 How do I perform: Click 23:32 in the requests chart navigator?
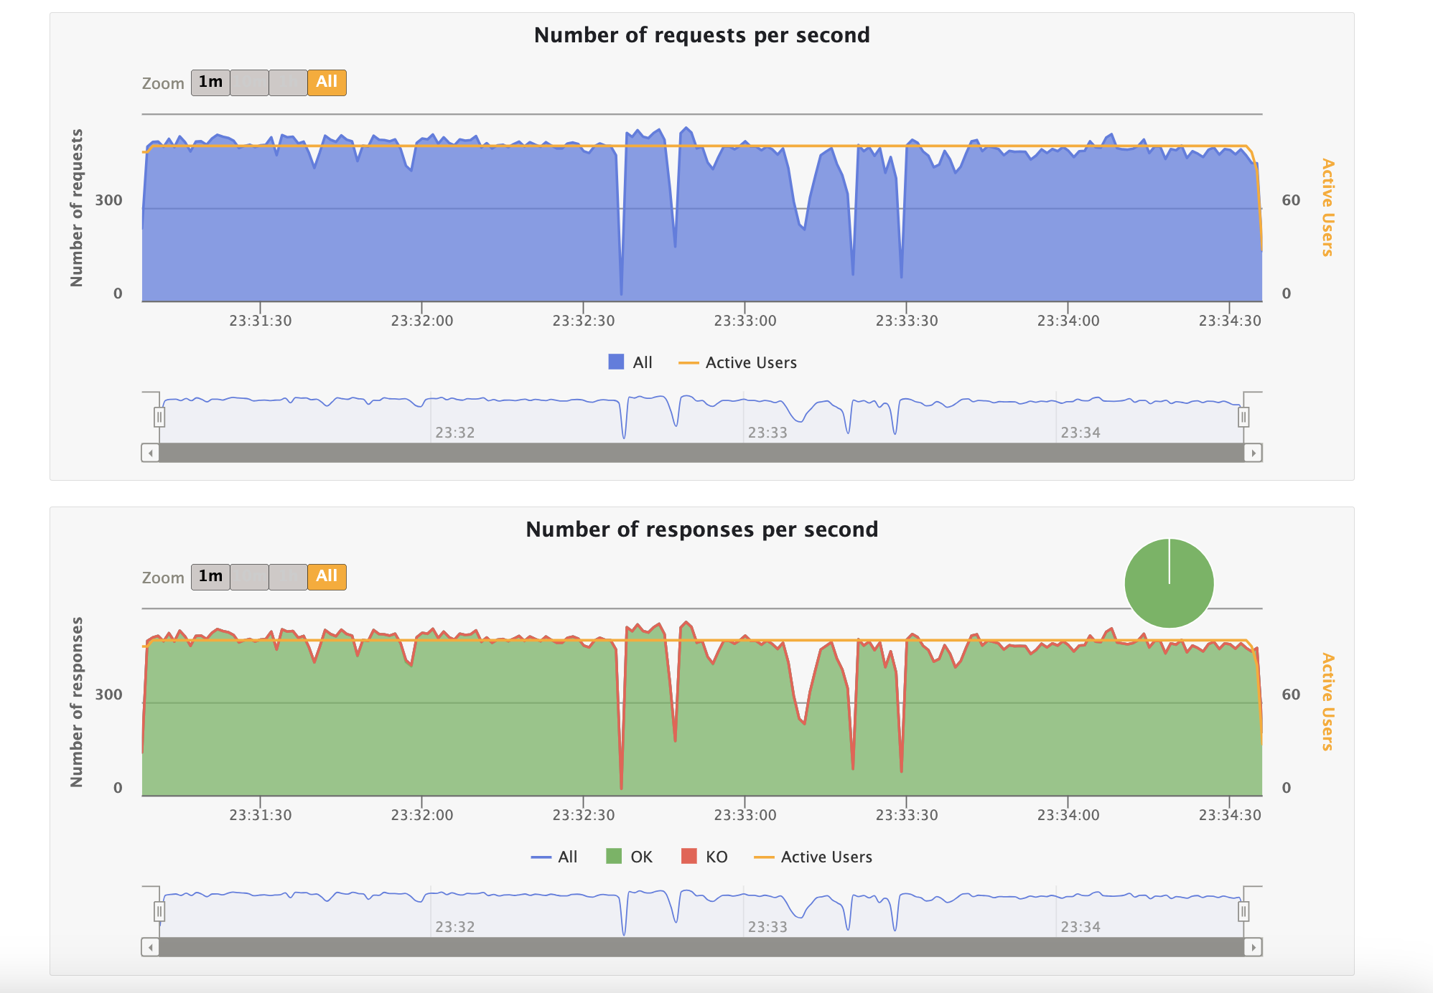455,433
